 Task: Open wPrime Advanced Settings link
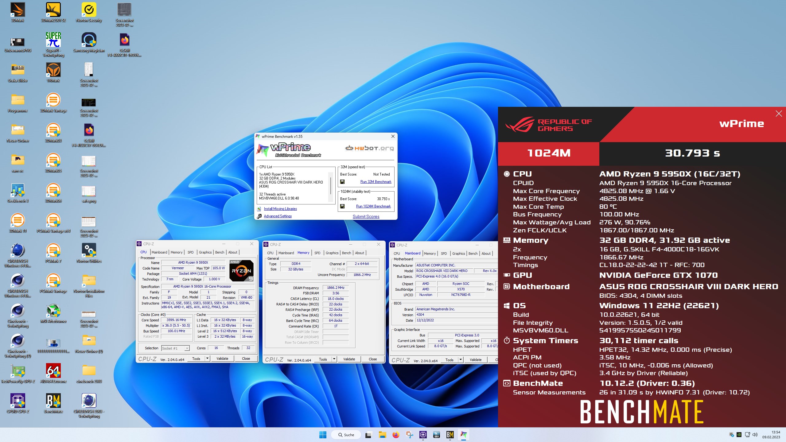point(278,216)
